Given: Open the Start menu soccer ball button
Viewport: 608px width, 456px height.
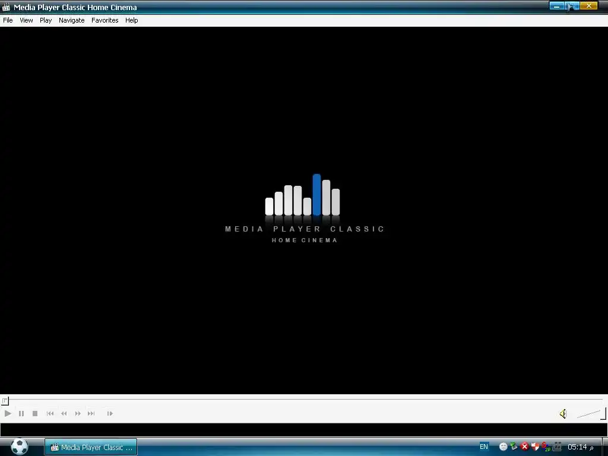Looking at the screenshot, I should [x=20, y=446].
